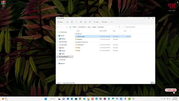This screenshot has width=179, height=101.
Task: Open WinRAR desktop shortcut
Action: click(3, 4)
